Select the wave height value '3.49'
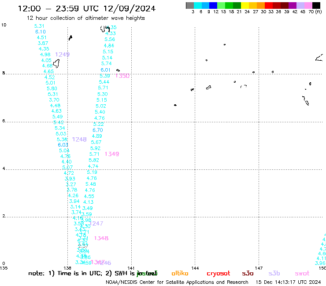The width and height of the screenshot is (326, 286). (88, 208)
